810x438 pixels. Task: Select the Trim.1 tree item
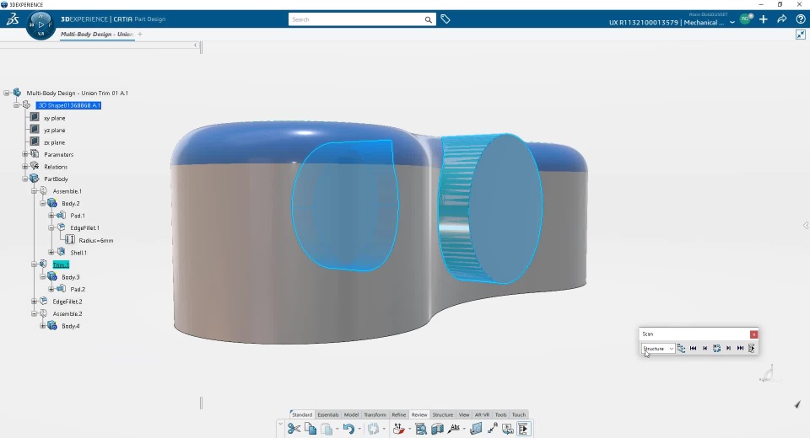tap(61, 264)
